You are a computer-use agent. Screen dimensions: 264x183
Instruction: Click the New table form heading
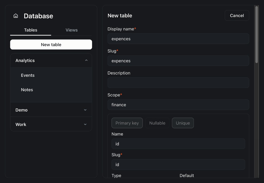[x=120, y=15]
